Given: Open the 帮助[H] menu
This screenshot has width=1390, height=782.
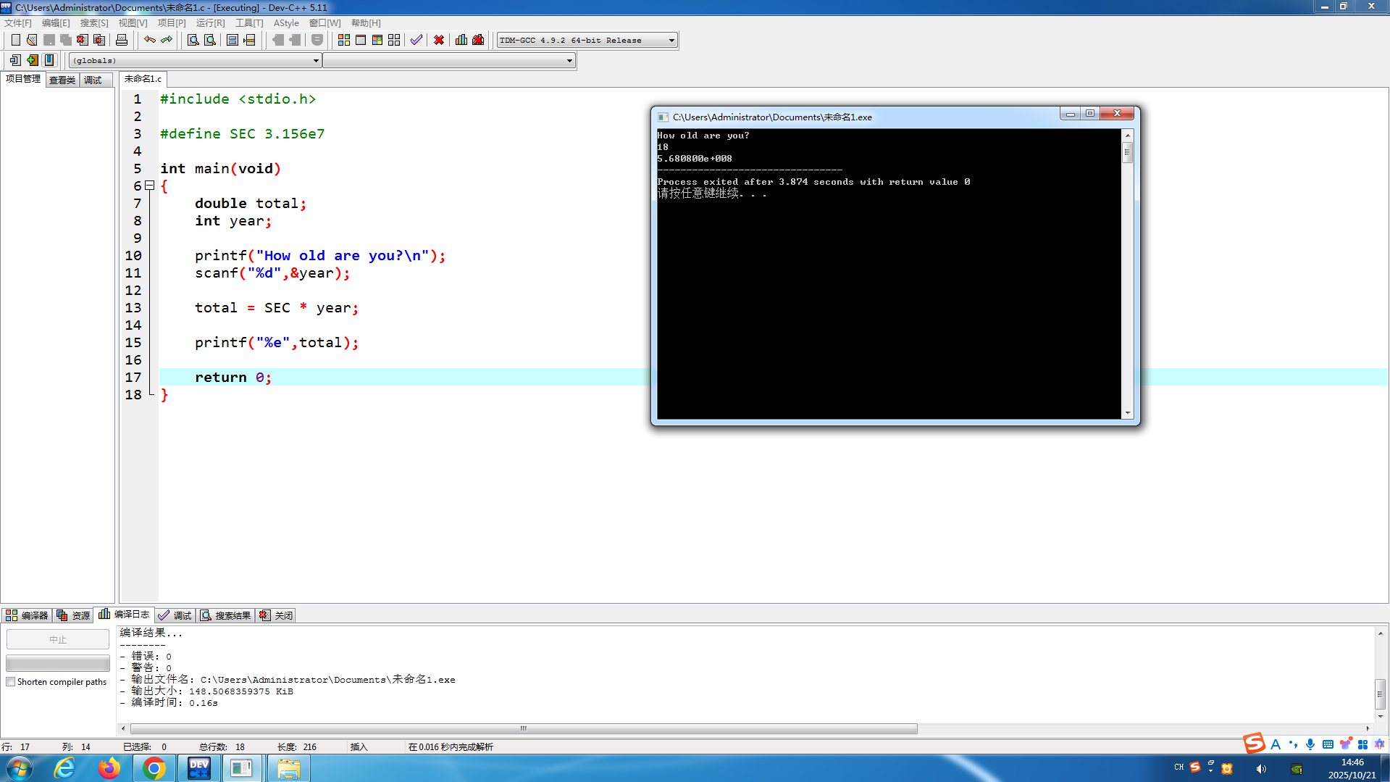Looking at the screenshot, I should [x=366, y=23].
